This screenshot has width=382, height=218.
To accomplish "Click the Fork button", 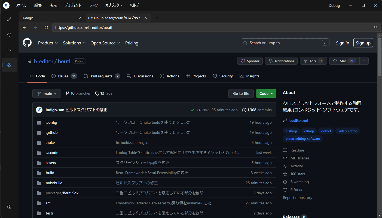I will pos(313,61).
